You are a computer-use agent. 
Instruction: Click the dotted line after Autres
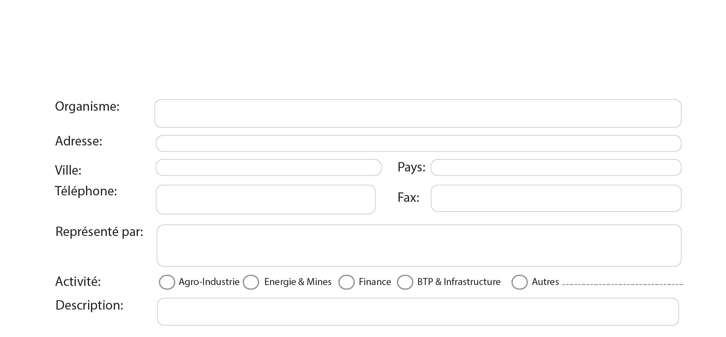(x=622, y=283)
